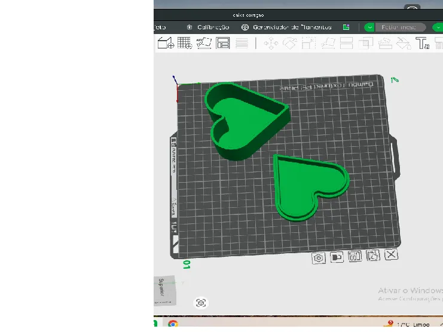Select the Rotate tool icon
Viewport: 443px width, 332px height.
(290, 44)
